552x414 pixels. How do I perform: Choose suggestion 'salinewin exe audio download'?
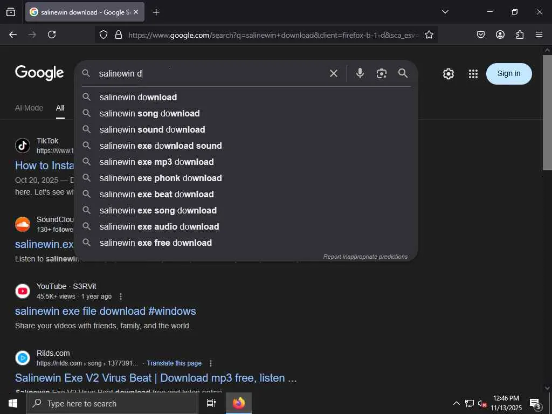pos(246,227)
